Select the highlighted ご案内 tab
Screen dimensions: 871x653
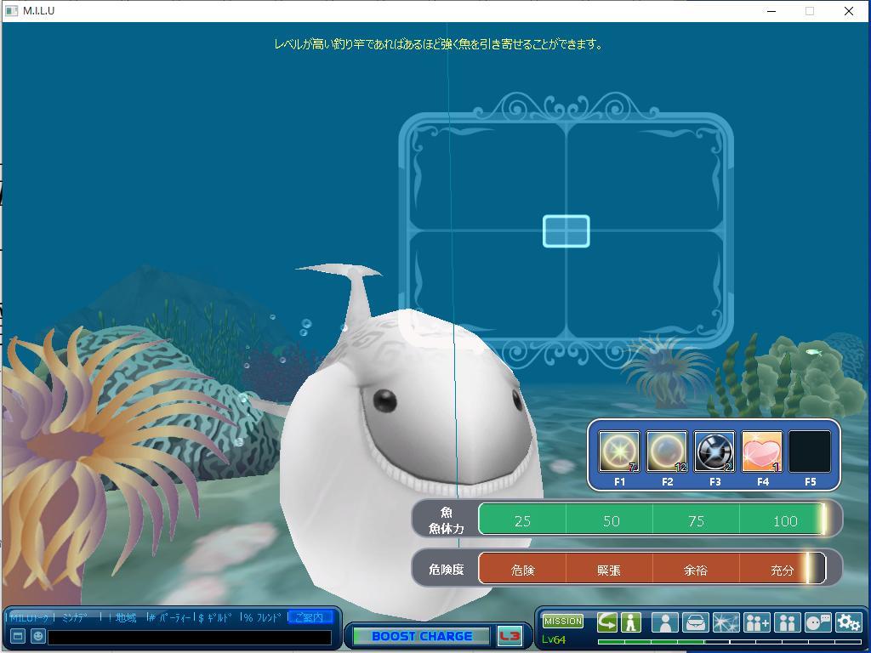(310, 617)
